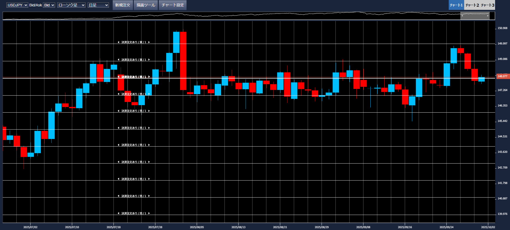
Task: Switch to the チャート2 tab
Action: tap(472, 5)
